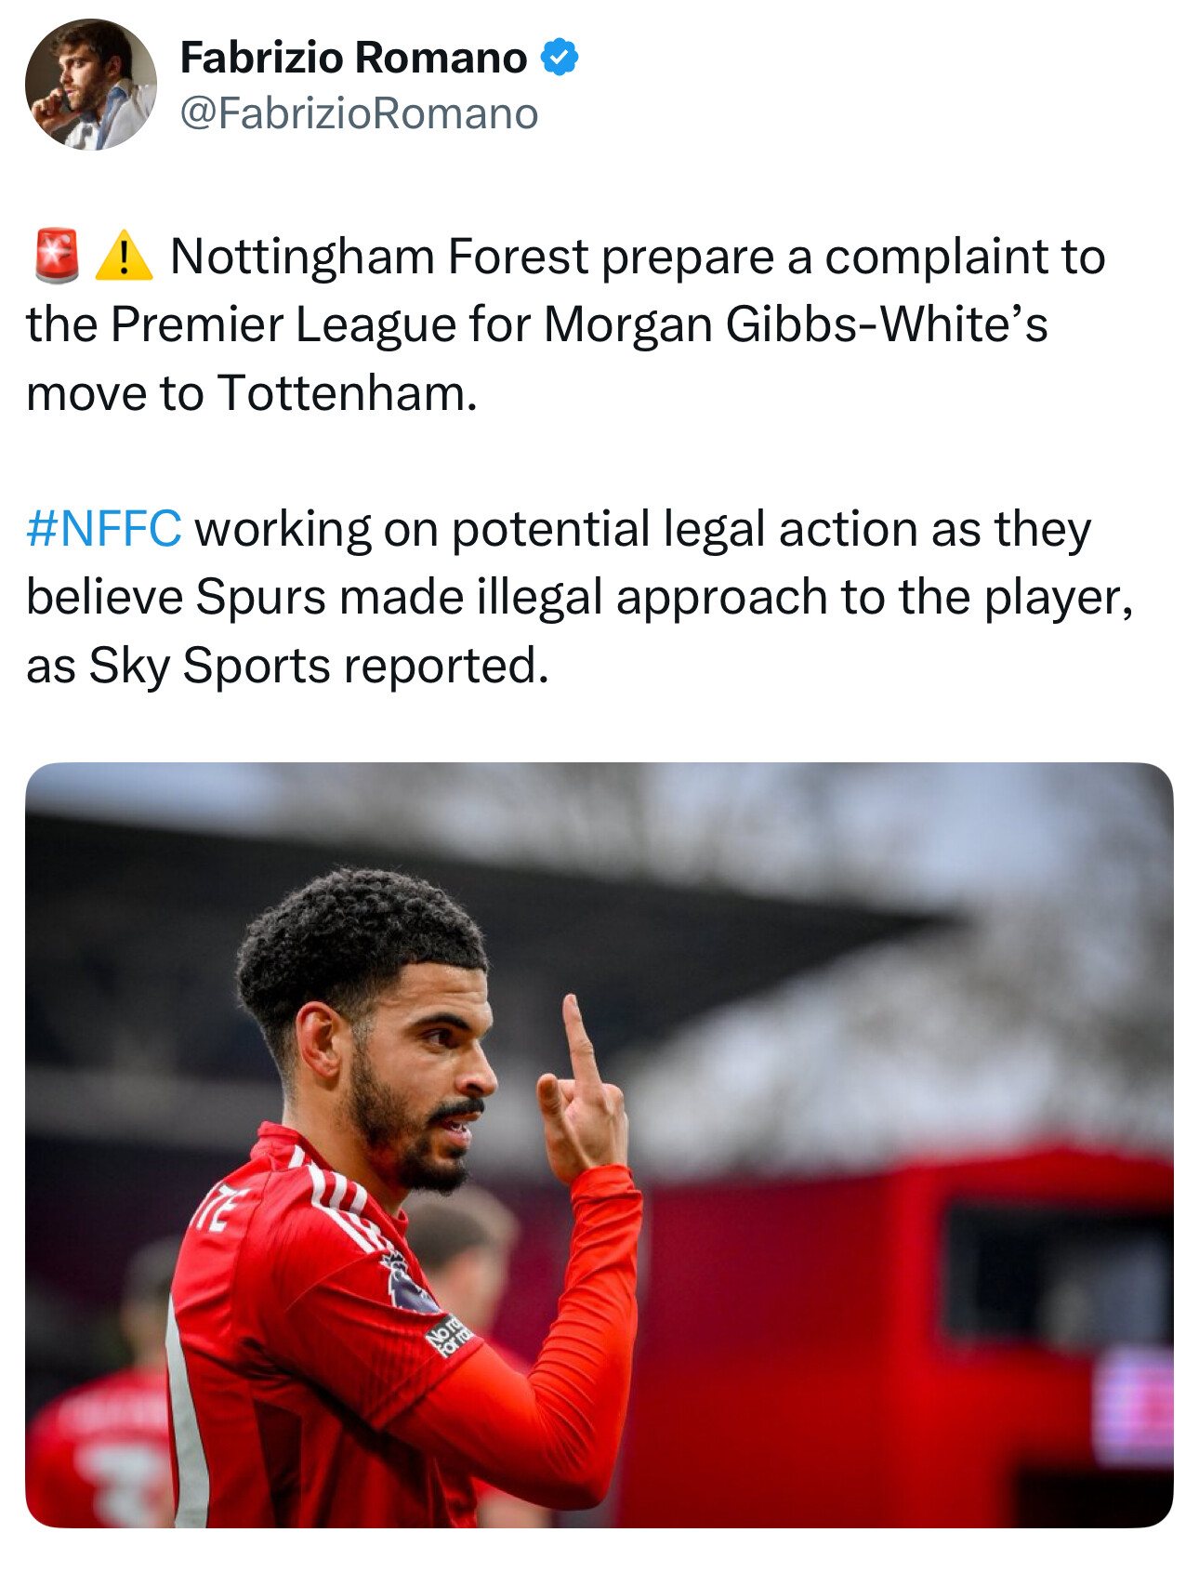Click the blue verified checkmark badge

[560, 58]
